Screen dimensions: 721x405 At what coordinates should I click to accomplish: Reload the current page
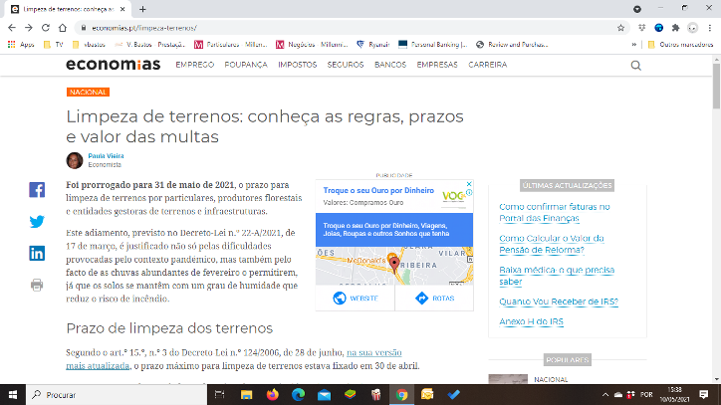pyautogui.click(x=45, y=28)
